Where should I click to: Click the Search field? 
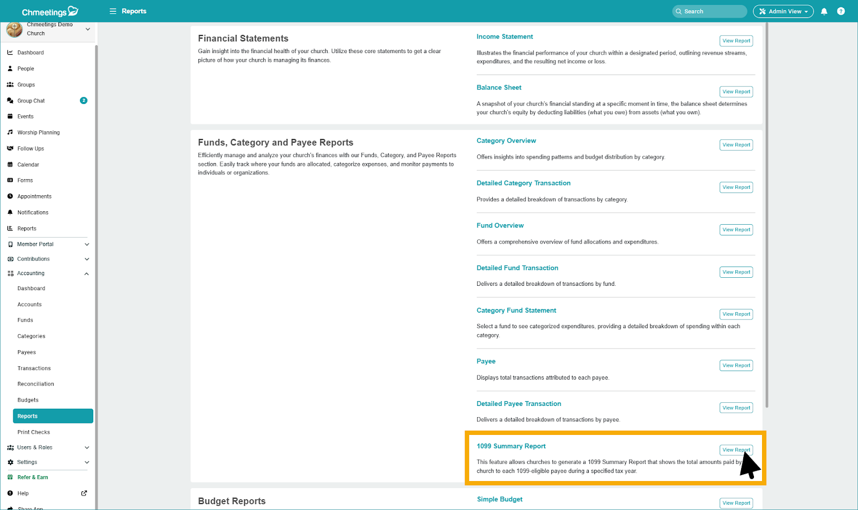[x=709, y=11]
